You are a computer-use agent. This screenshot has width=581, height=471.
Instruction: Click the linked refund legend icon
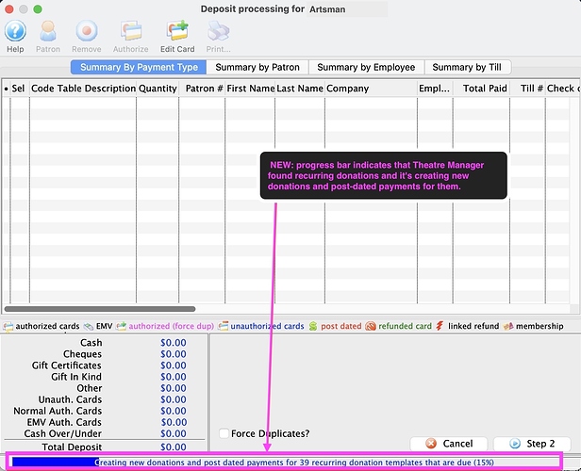pyautogui.click(x=440, y=326)
